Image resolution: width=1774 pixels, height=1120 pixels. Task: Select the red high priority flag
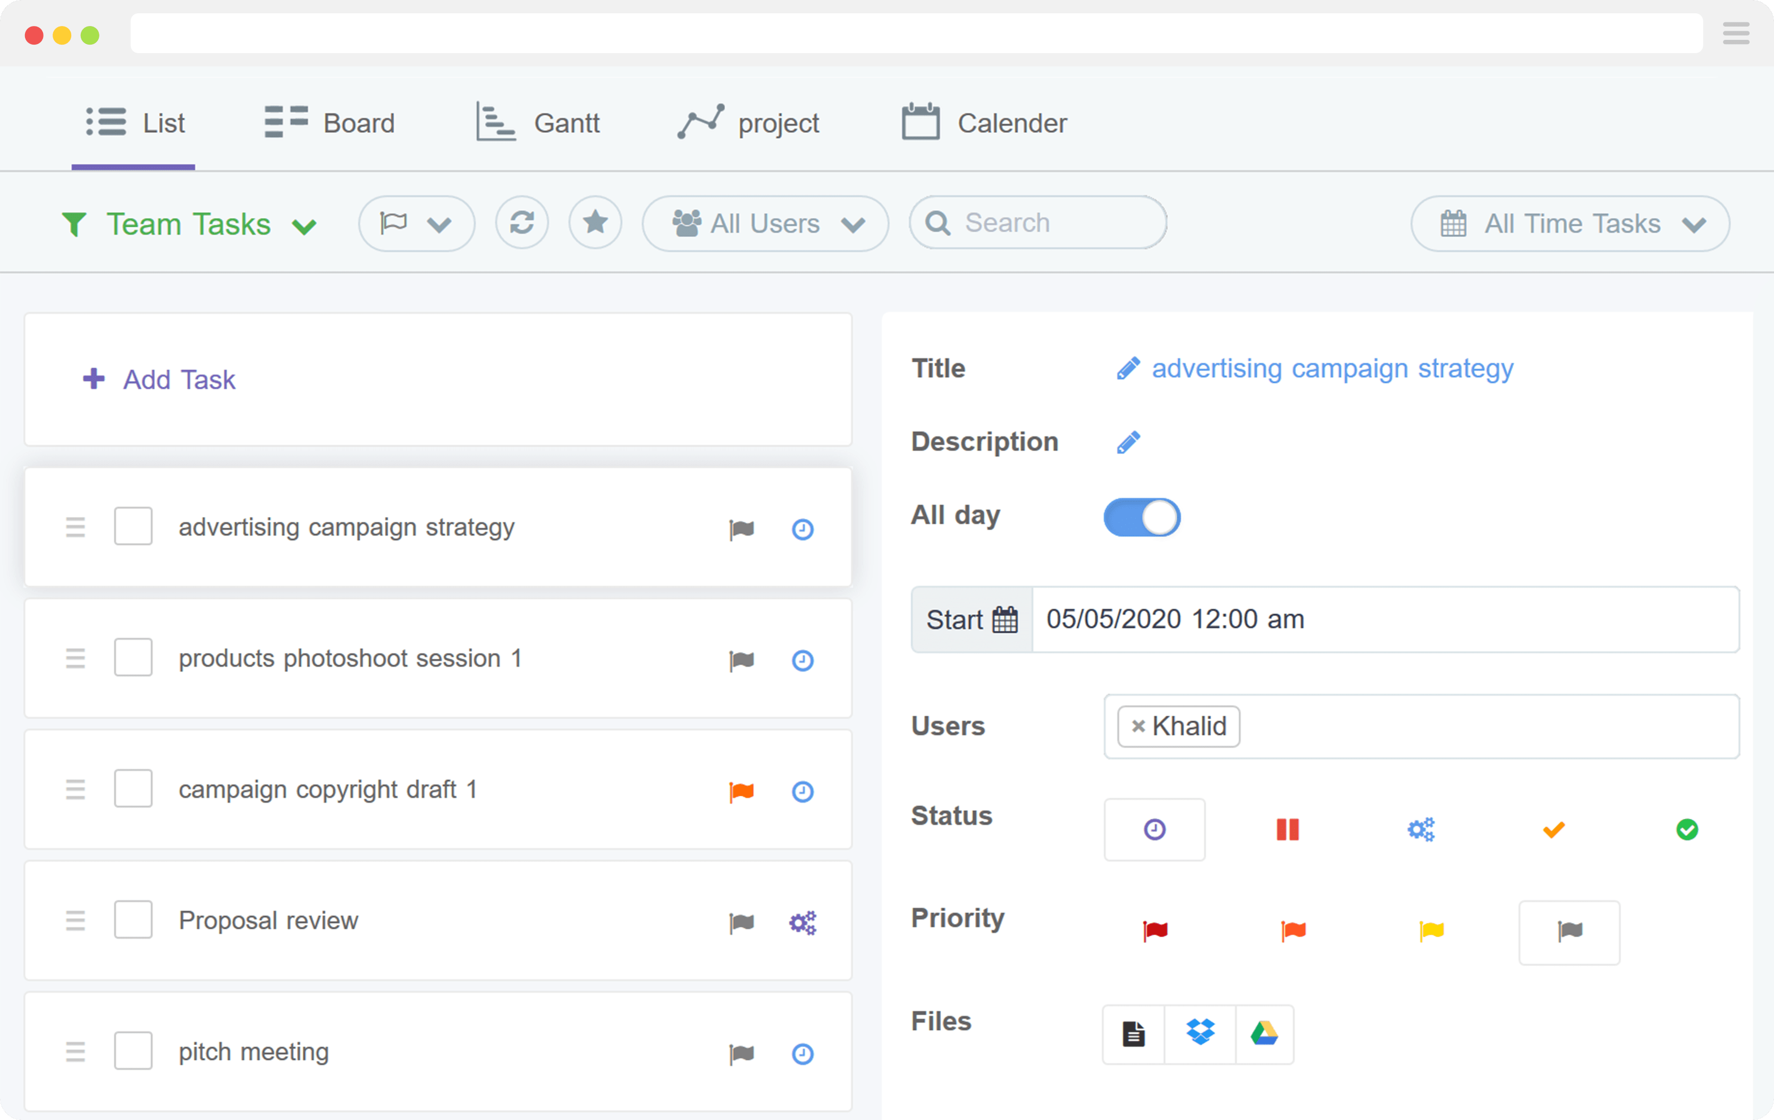pyautogui.click(x=1154, y=931)
